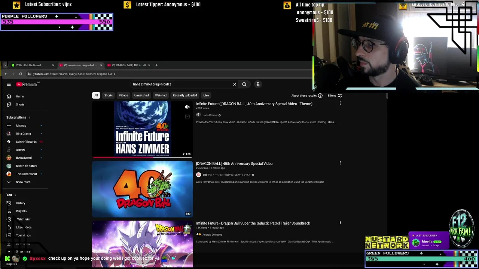Select the Recently uploaded filter chip
Viewport: 479px width, 269px height.
[185, 96]
